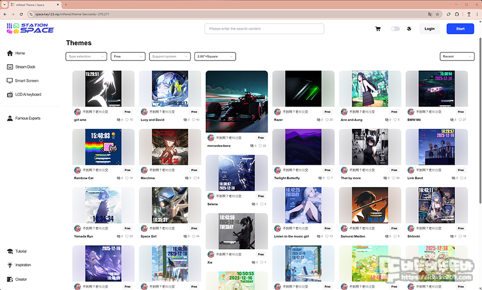Click the Station Space logo
Viewport: 482px width, 290px height.
point(30,28)
